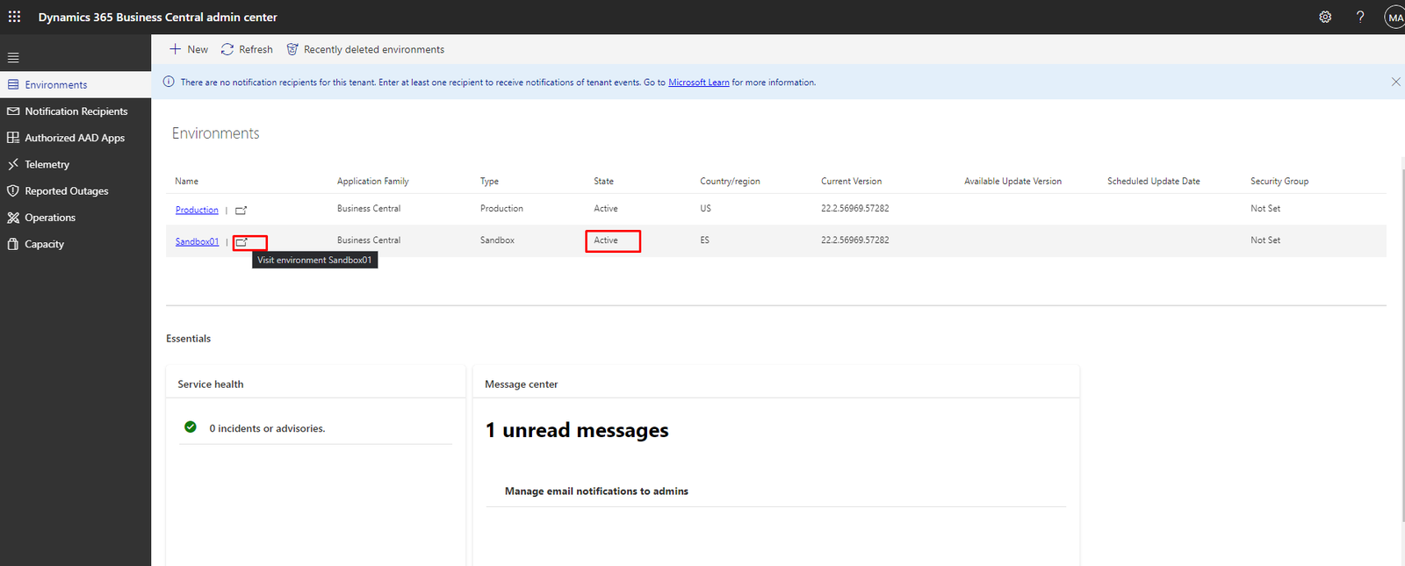
Task: Click Not Set in Production row
Action: click(x=1265, y=209)
